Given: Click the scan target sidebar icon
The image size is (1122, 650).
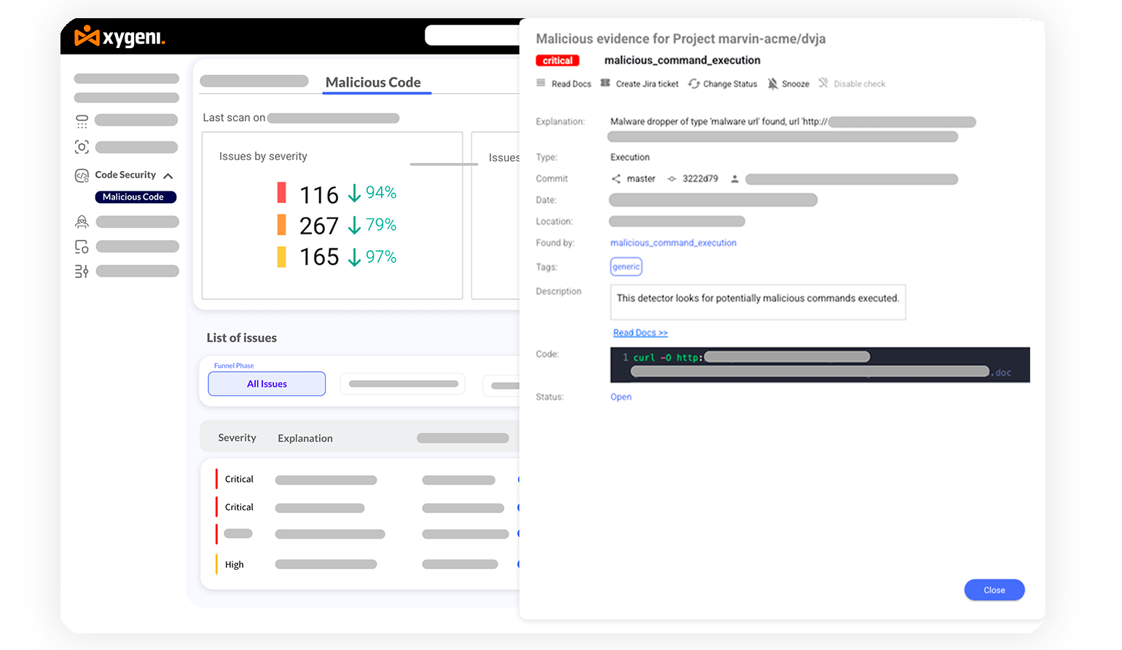Looking at the screenshot, I should click(82, 147).
